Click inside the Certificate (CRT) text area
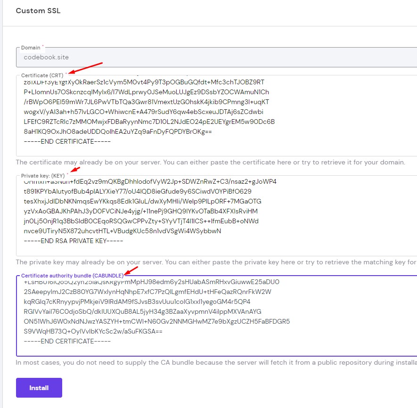 click(216, 115)
